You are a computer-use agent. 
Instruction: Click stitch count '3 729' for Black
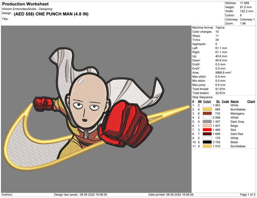coord(216,142)
